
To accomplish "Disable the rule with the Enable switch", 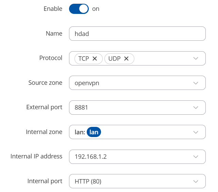I will click(x=79, y=9).
